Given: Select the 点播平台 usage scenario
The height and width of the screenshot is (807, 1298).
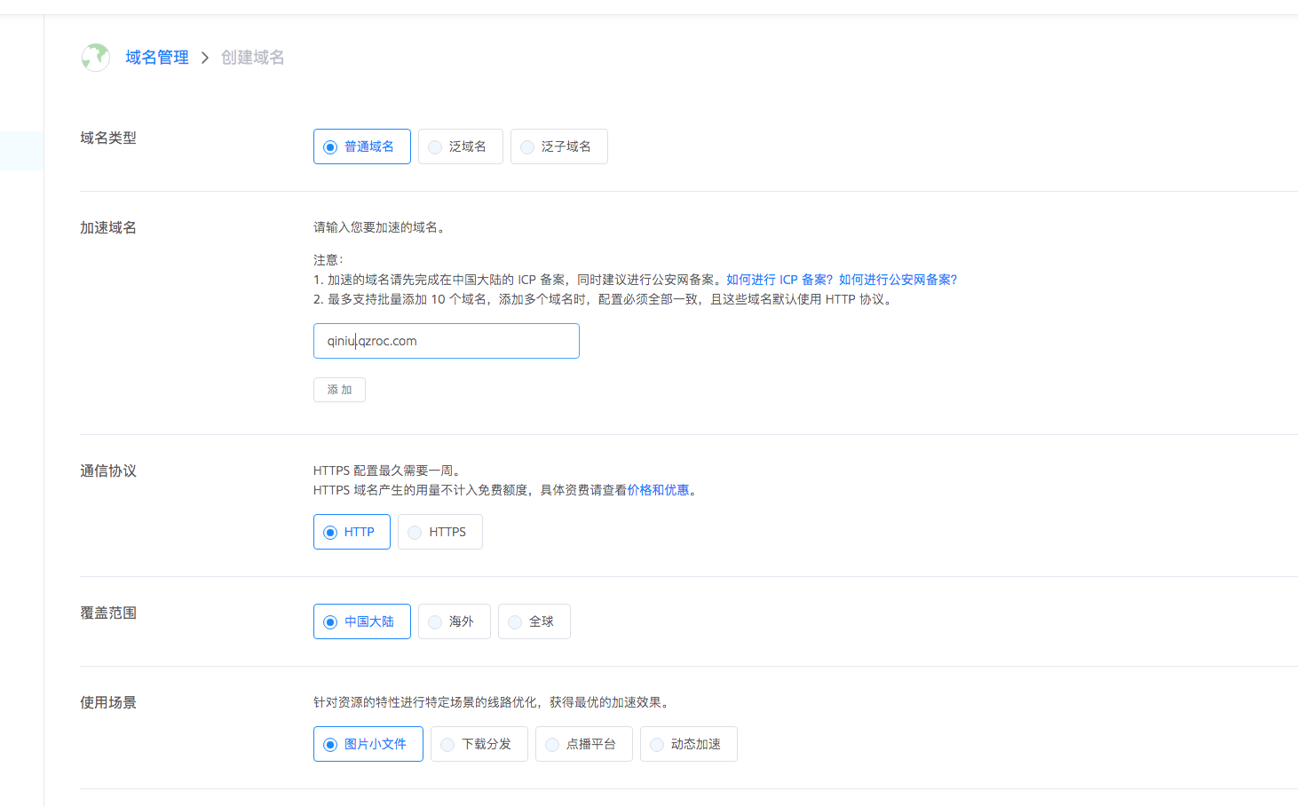Looking at the screenshot, I should click(x=583, y=744).
